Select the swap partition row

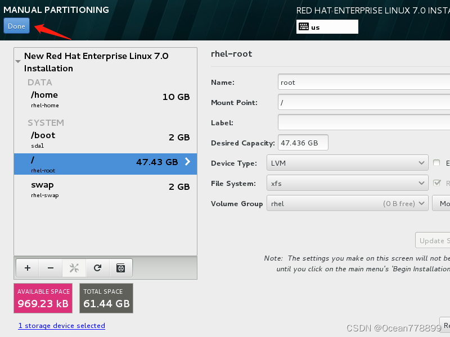coord(106,189)
